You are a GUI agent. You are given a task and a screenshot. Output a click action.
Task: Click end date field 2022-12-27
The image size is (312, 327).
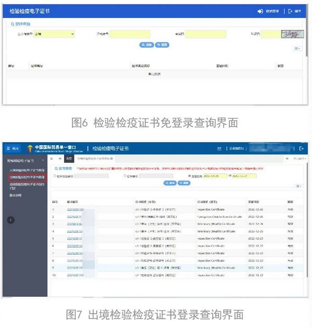pyautogui.click(x=244, y=176)
